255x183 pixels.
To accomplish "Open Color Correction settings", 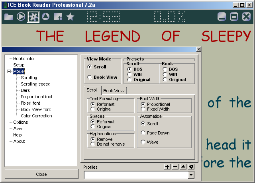I will 36,116.
